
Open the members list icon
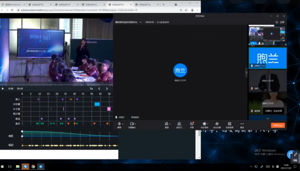coord(179,124)
